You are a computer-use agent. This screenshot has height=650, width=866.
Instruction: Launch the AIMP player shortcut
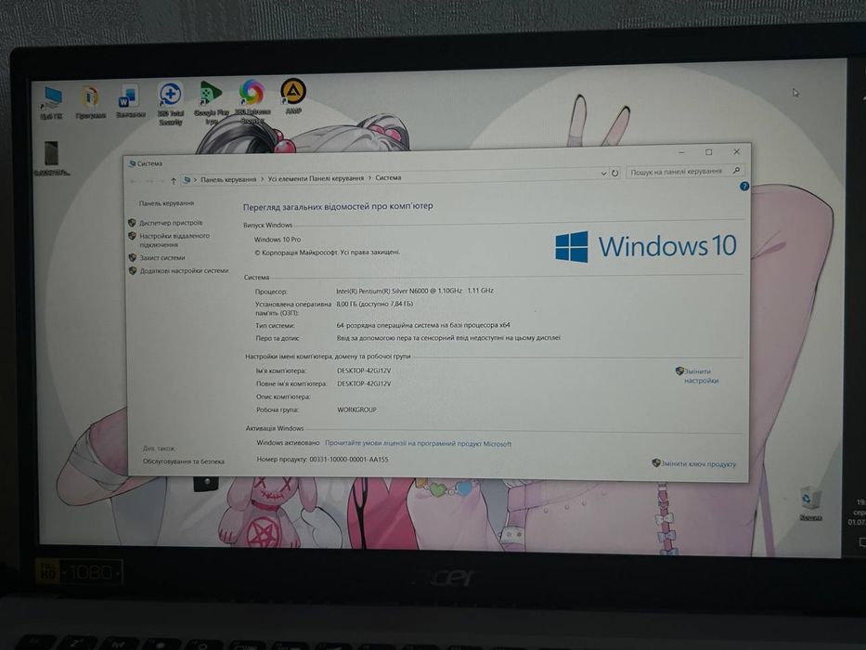coord(293,97)
